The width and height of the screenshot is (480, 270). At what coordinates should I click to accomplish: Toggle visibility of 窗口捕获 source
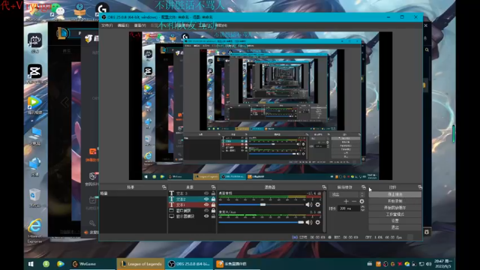point(206,211)
